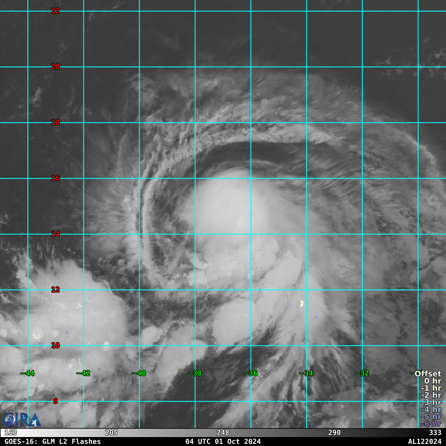Click the latitude label 10
This screenshot has width=446, height=446.
point(55,345)
